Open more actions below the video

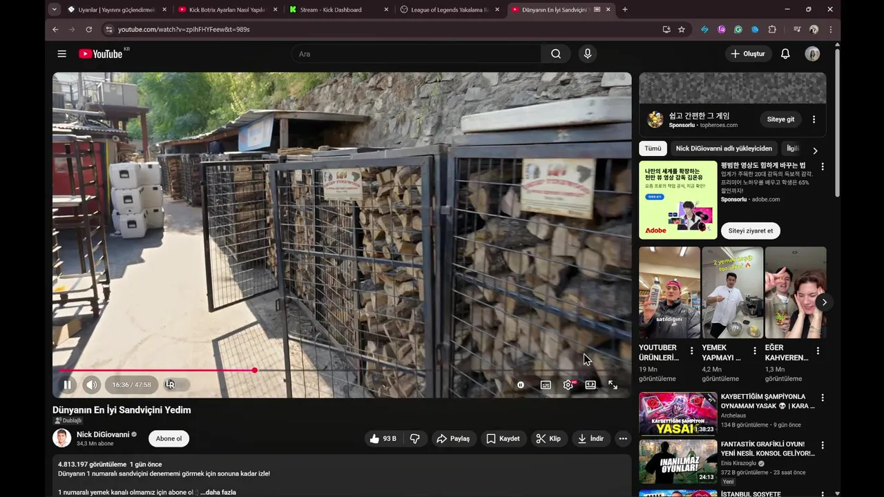623,438
